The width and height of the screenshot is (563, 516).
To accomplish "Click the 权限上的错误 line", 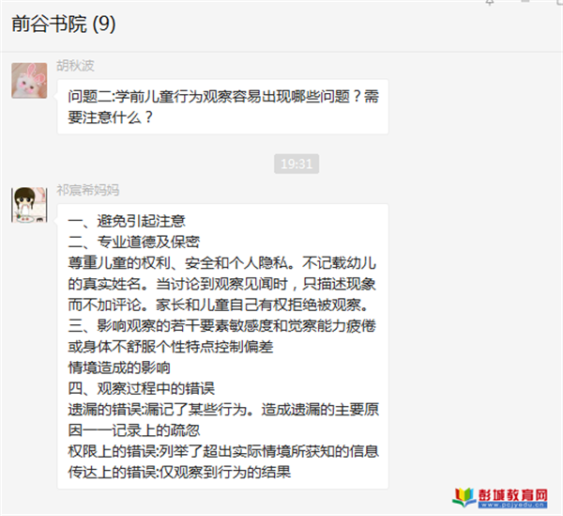I will [x=223, y=452].
